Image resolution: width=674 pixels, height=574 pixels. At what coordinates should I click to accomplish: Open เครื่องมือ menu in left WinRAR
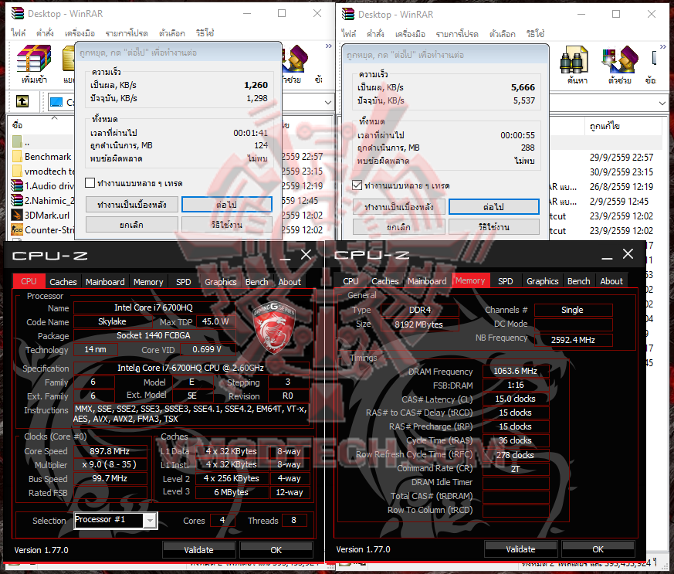[80, 33]
